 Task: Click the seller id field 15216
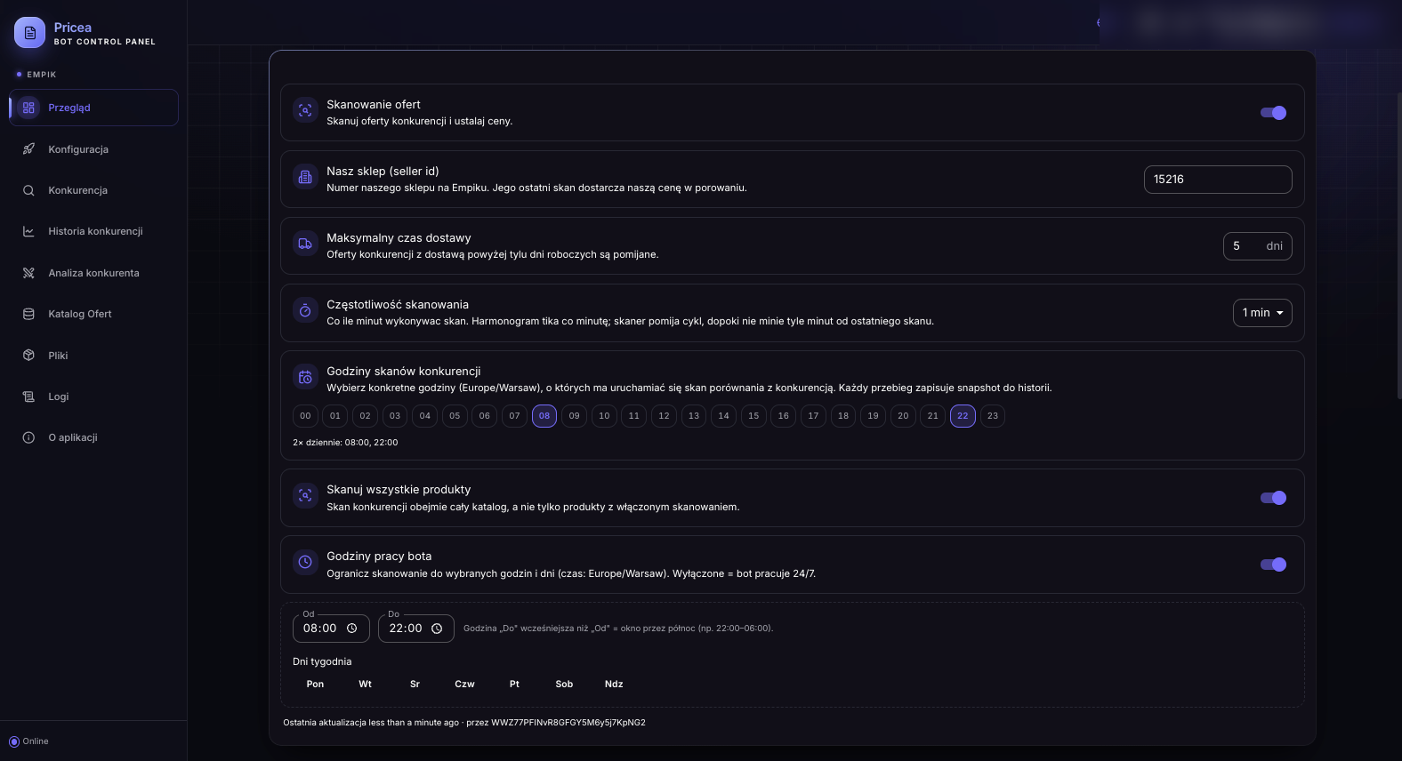[x=1218, y=180]
